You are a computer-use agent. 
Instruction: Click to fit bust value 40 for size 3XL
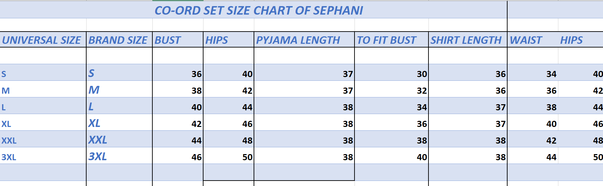(422, 157)
